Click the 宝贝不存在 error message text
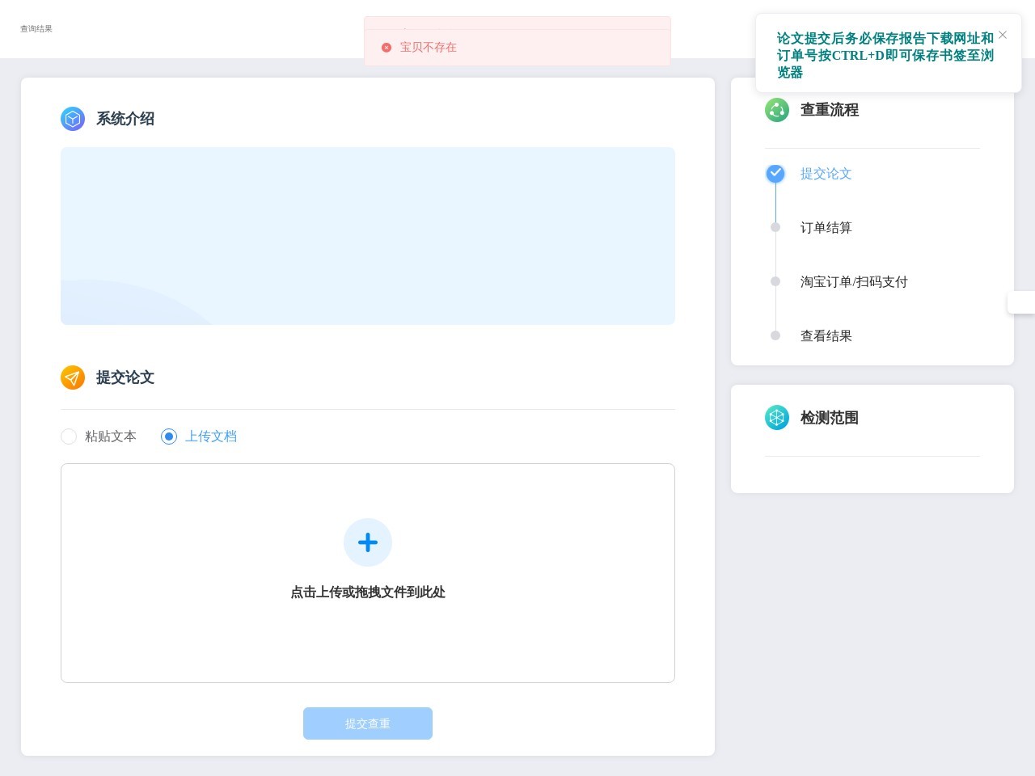This screenshot has height=776, width=1035. pyautogui.click(x=429, y=48)
